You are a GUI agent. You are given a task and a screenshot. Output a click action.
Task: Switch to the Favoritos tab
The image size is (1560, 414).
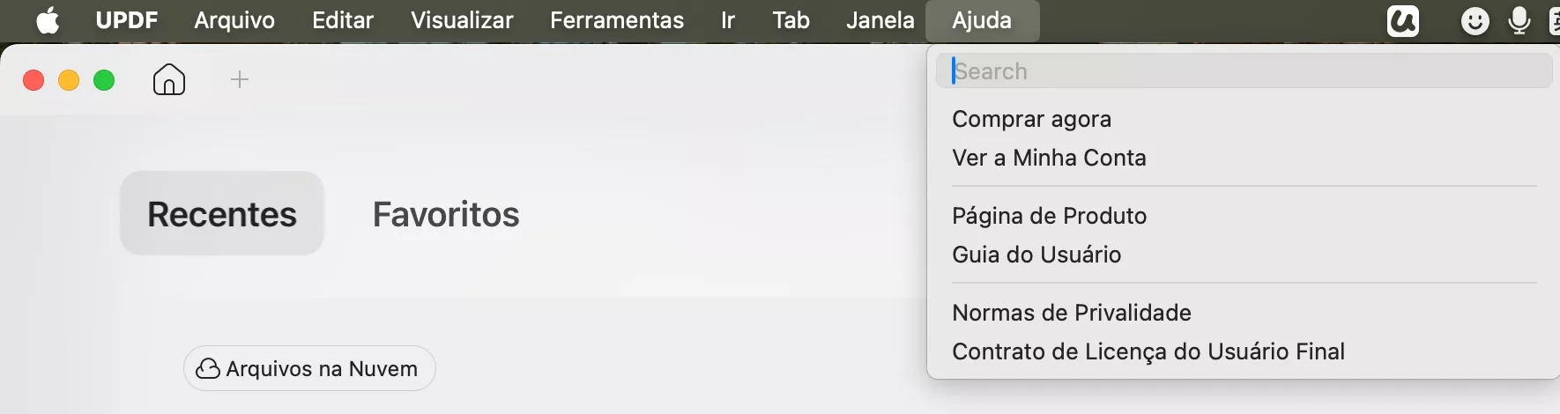[446, 214]
